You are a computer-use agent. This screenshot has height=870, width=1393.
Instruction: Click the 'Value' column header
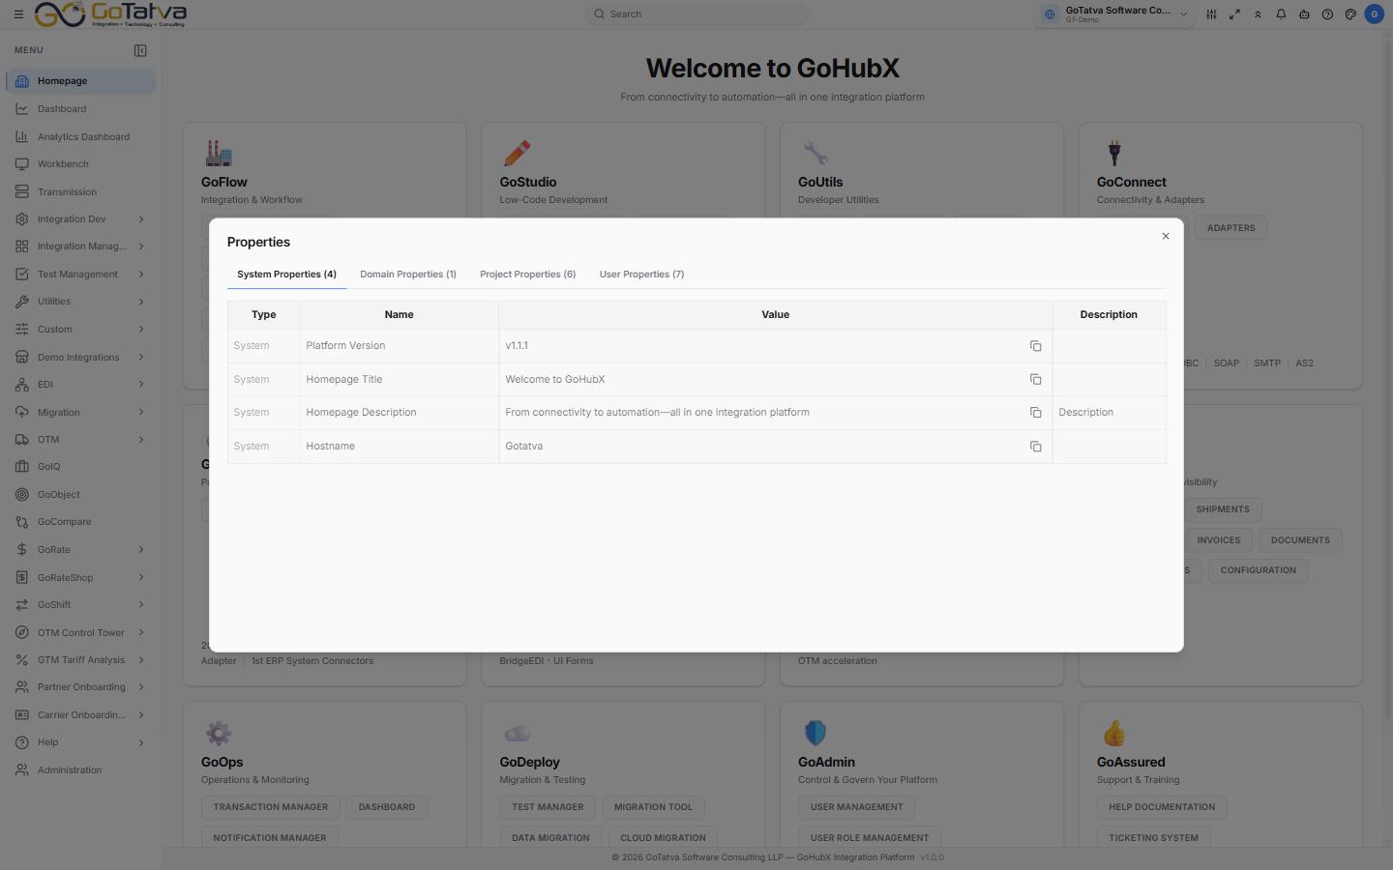click(x=775, y=315)
